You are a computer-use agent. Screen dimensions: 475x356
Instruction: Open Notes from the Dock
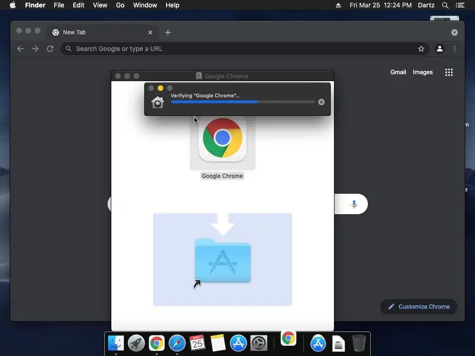click(218, 343)
